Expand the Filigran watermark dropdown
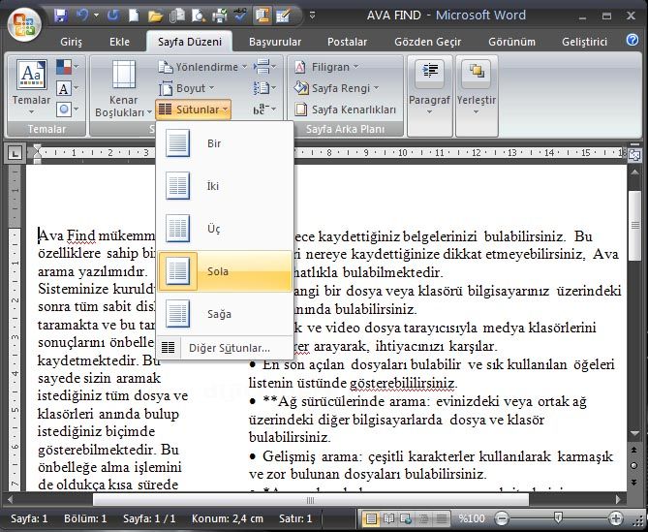The width and height of the screenshot is (648, 532). tap(326, 67)
